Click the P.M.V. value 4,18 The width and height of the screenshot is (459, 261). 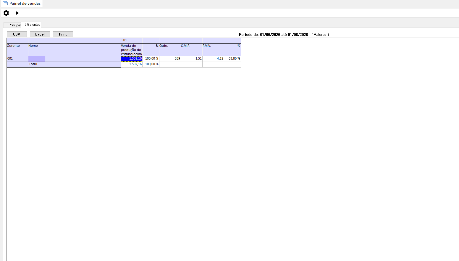213,59
